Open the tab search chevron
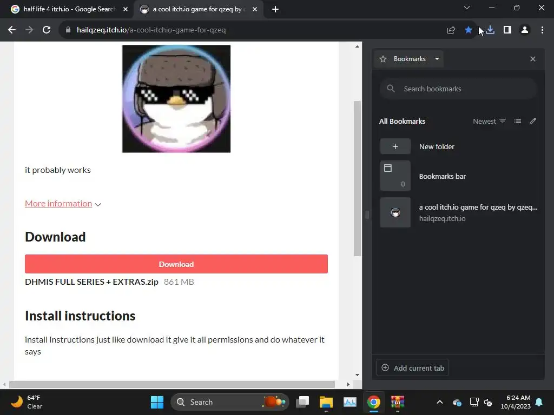 pos(467,8)
